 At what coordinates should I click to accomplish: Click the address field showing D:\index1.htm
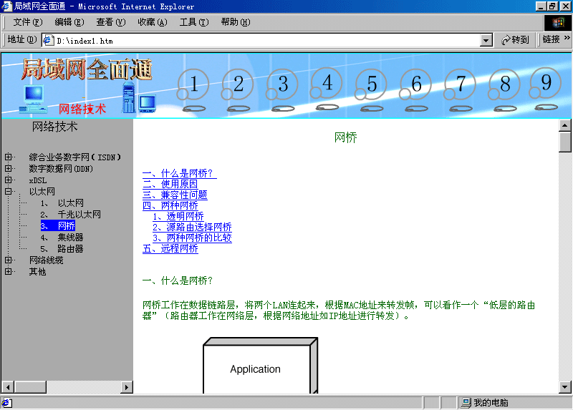[x=265, y=41]
